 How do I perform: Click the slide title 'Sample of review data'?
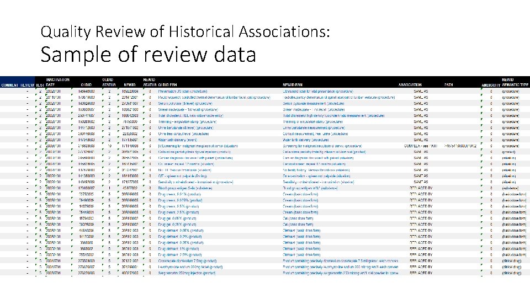click(148, 55)
